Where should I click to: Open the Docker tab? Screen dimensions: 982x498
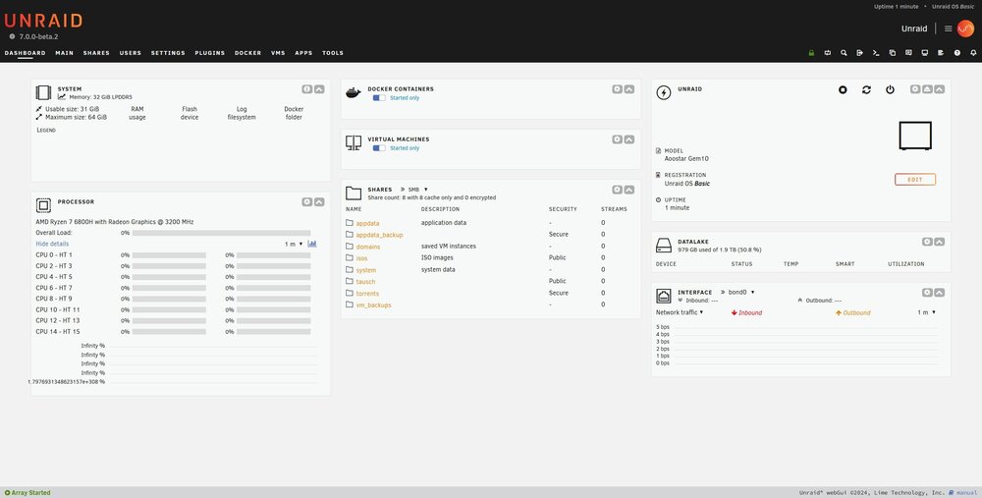(248, 53)
